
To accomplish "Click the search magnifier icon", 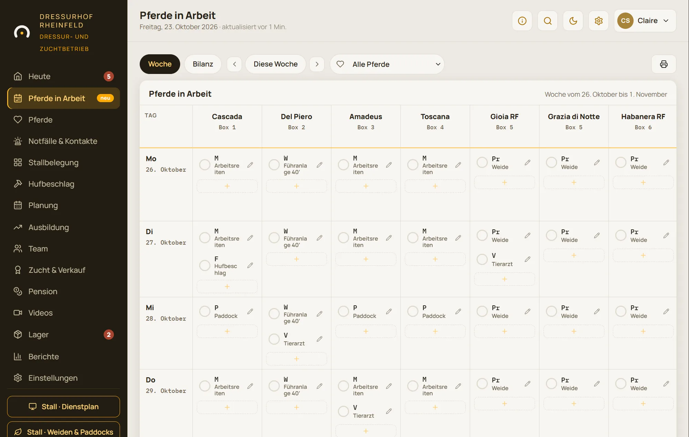I will coord(547,21).
